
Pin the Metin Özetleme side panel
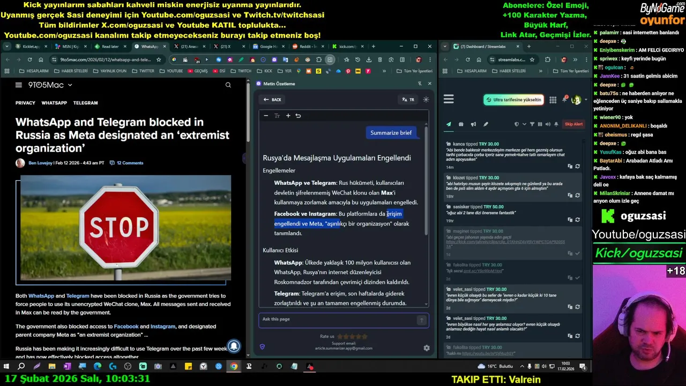point(420,84)
